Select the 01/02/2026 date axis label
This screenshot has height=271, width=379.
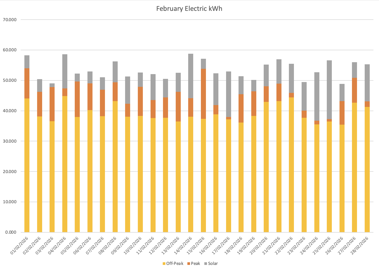20,246
